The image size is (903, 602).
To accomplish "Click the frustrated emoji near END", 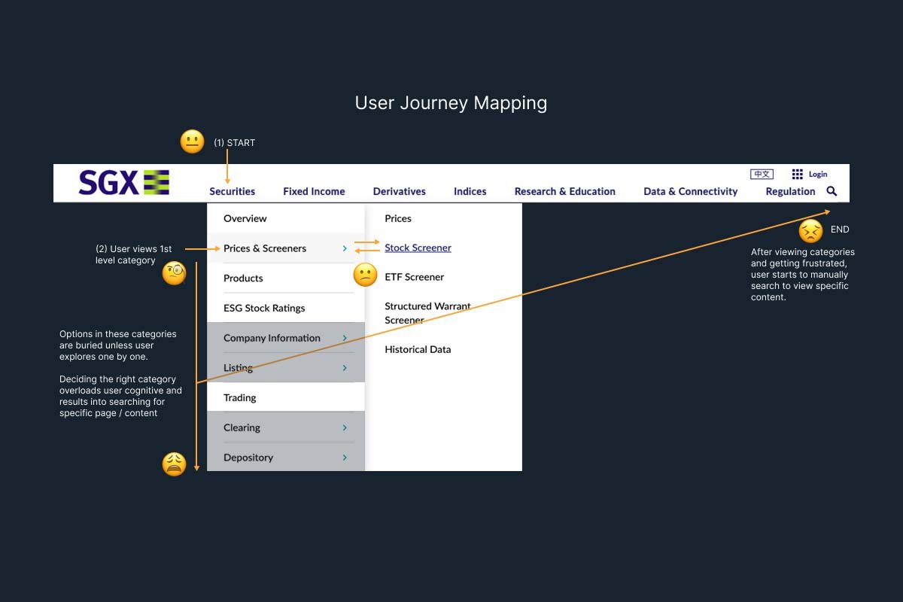I will [810, 231].
